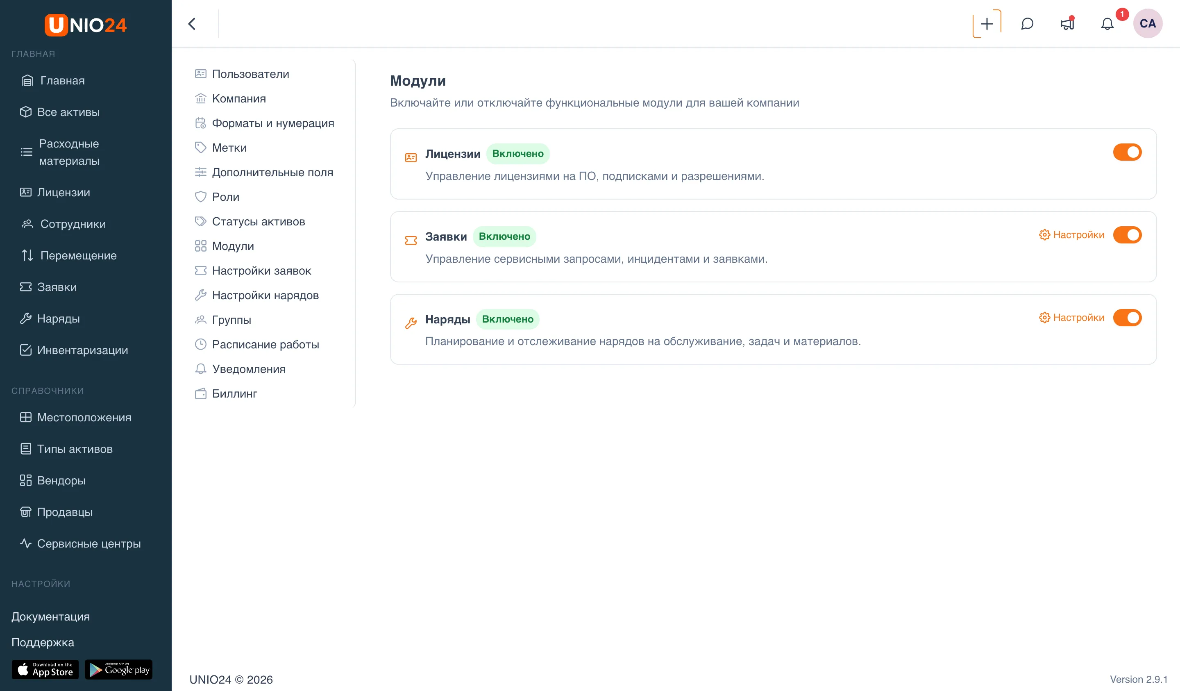Turn off the Заявки module toggle

[x=1127, y=235]
